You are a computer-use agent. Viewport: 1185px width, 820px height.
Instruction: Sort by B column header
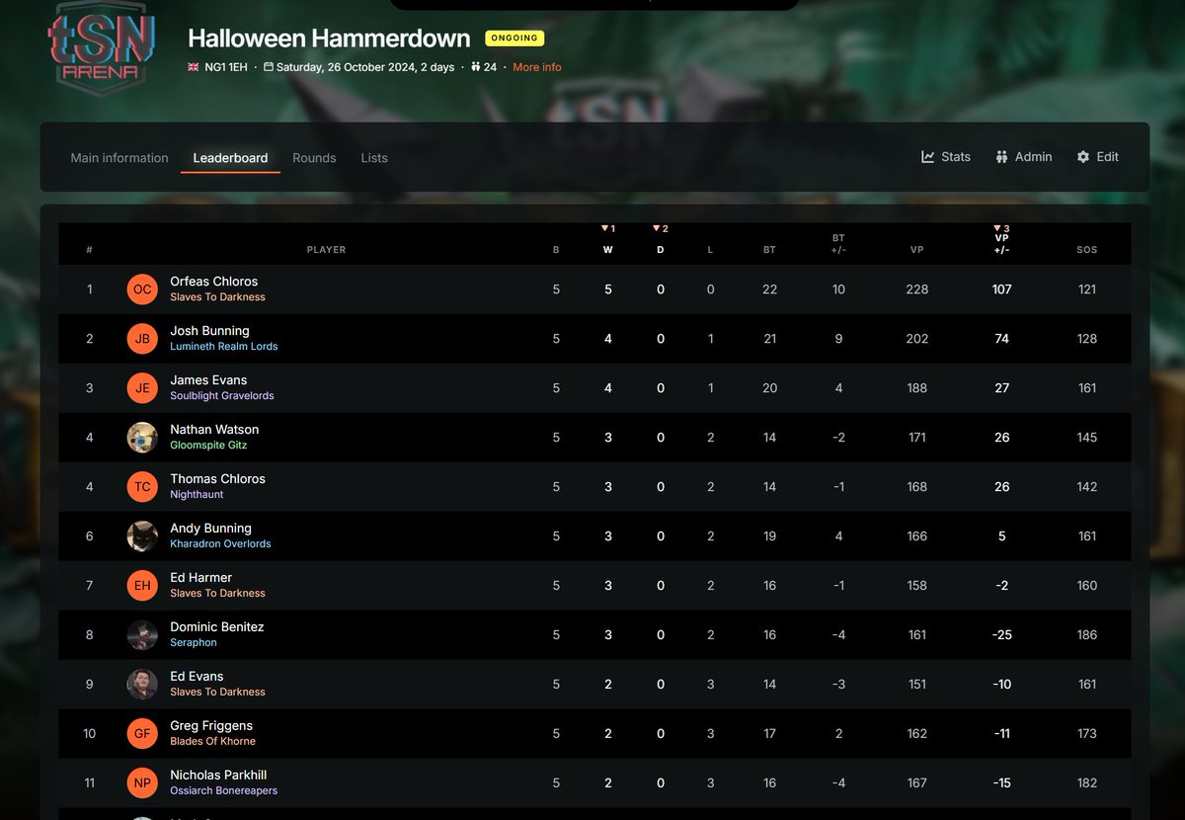pos(556,250)
